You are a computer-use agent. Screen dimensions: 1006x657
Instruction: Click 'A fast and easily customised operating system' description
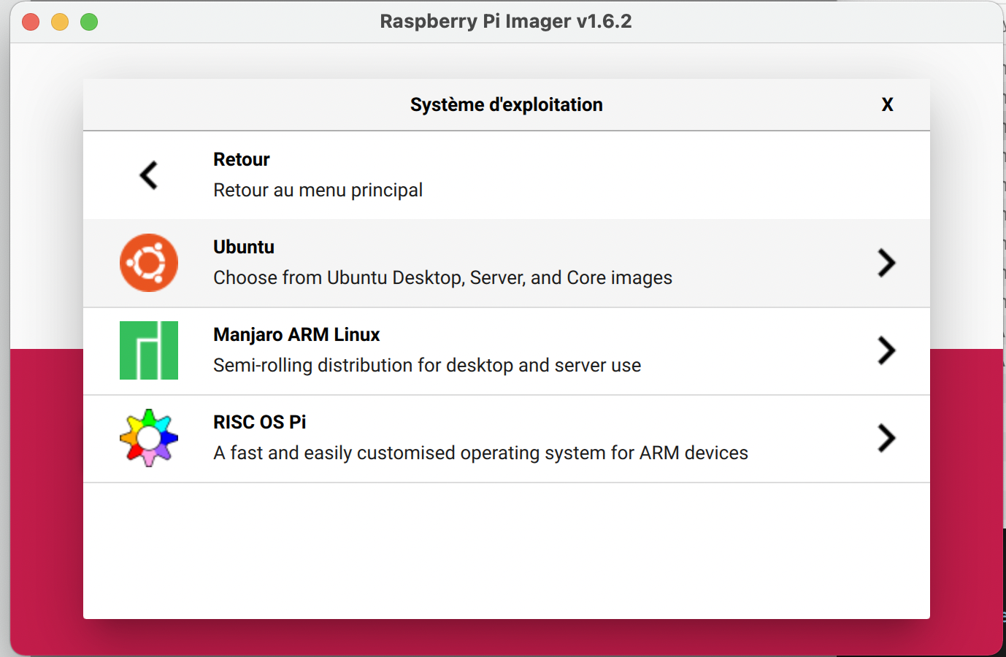tap(481, 453)
